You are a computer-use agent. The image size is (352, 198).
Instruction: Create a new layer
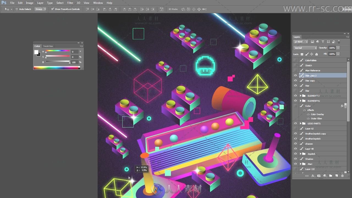coord(336,176)
